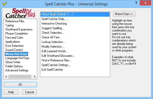Select the Typing category
The width and height of the screenshot is (153, 99).
(x=9, y=25)
